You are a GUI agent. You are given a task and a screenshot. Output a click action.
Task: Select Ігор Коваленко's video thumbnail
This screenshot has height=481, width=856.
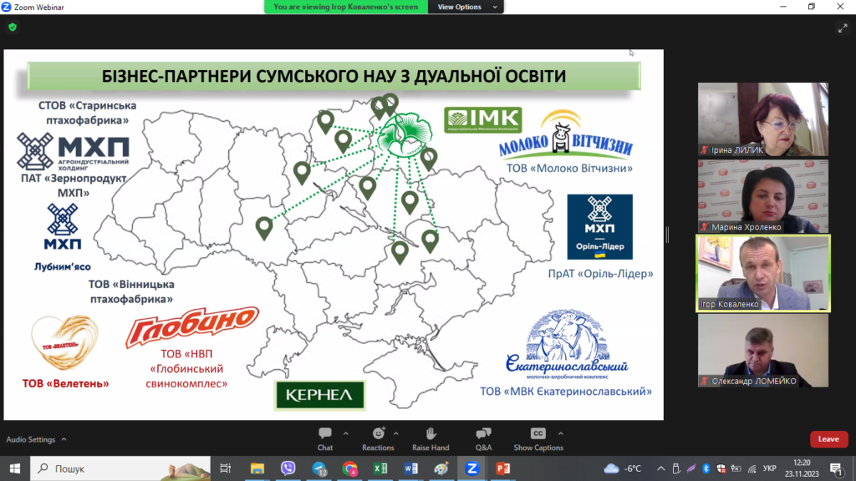pos(763,274)
